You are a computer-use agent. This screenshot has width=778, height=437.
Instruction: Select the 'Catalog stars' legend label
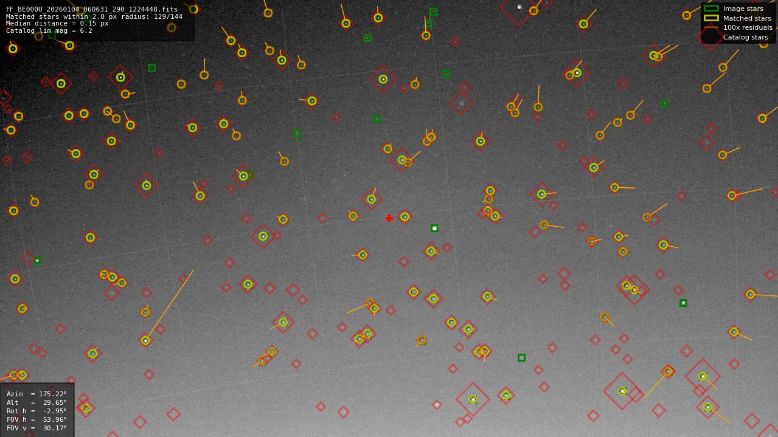click(x=745, y=37)
